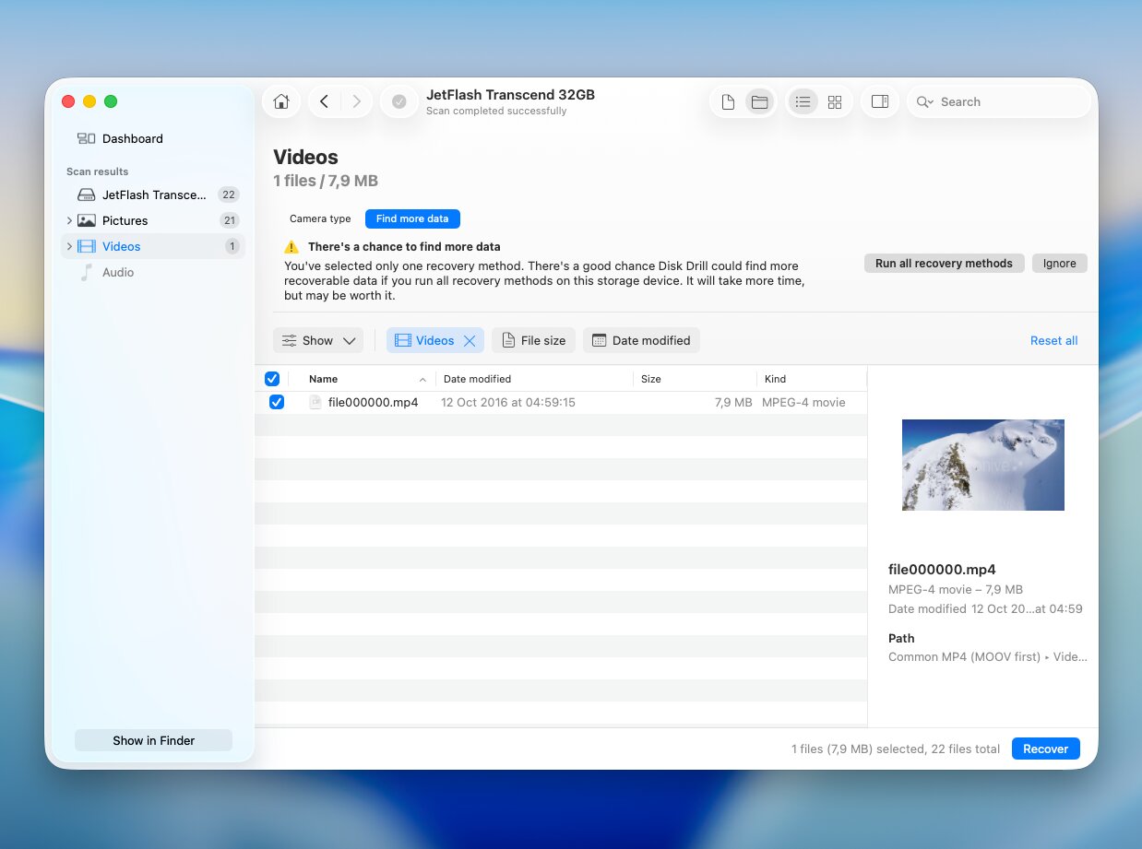The width and height of the screenshot is (1142, 849).
Task: Select list view layout icon
Action: click(803, 102)
